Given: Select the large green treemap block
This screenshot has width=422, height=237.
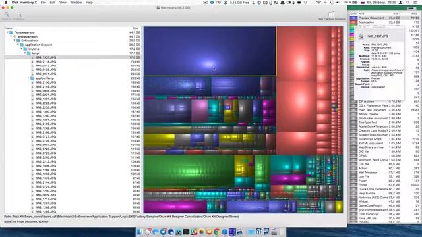Looking at the screenshot, I should click(x=189, y=172).
